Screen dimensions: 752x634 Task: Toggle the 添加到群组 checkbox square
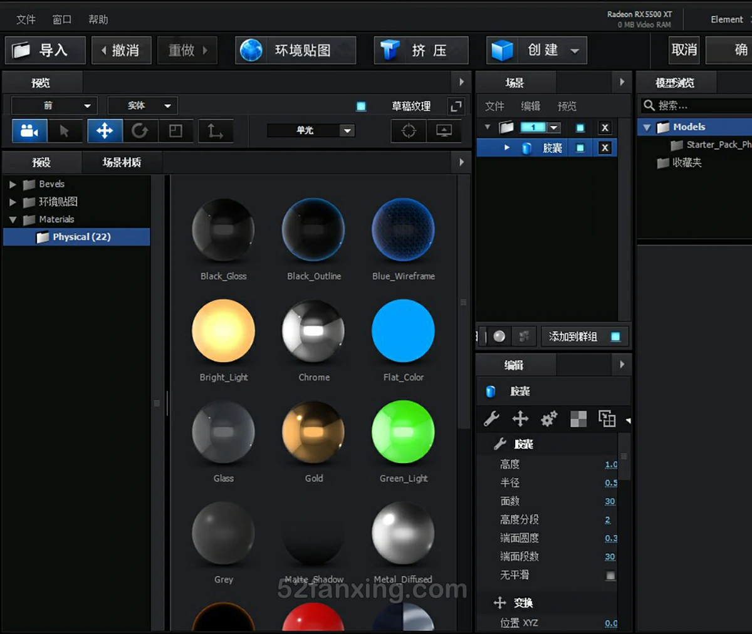615,336
